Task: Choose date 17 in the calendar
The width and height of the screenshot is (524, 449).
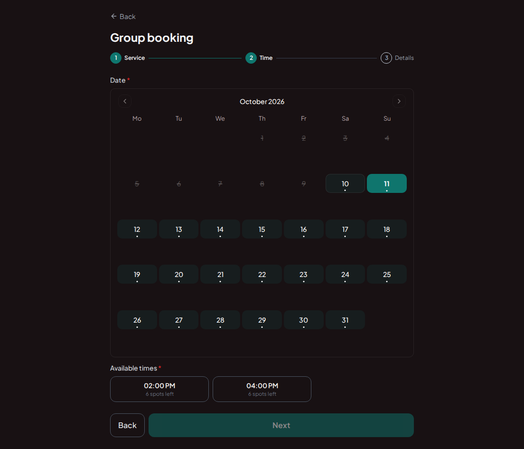Action: point(345,229)
